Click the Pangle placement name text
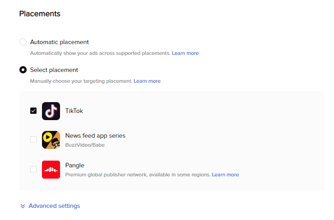 pos(75,165)
